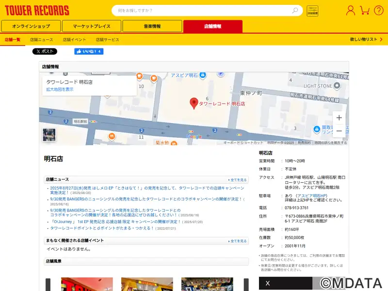Click キーボードショートカット on map footer

point(243,143)
